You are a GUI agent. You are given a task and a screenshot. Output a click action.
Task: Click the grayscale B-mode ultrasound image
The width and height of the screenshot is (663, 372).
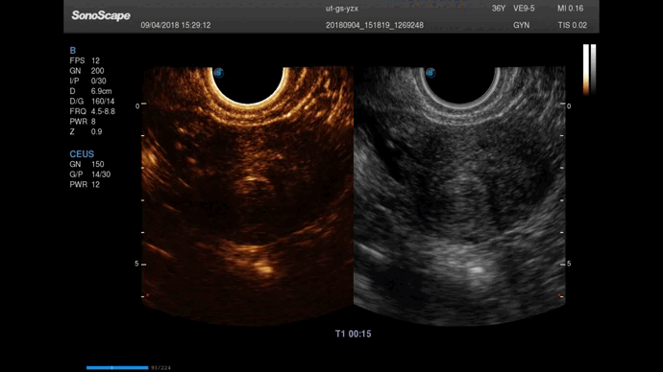(459, 197)
